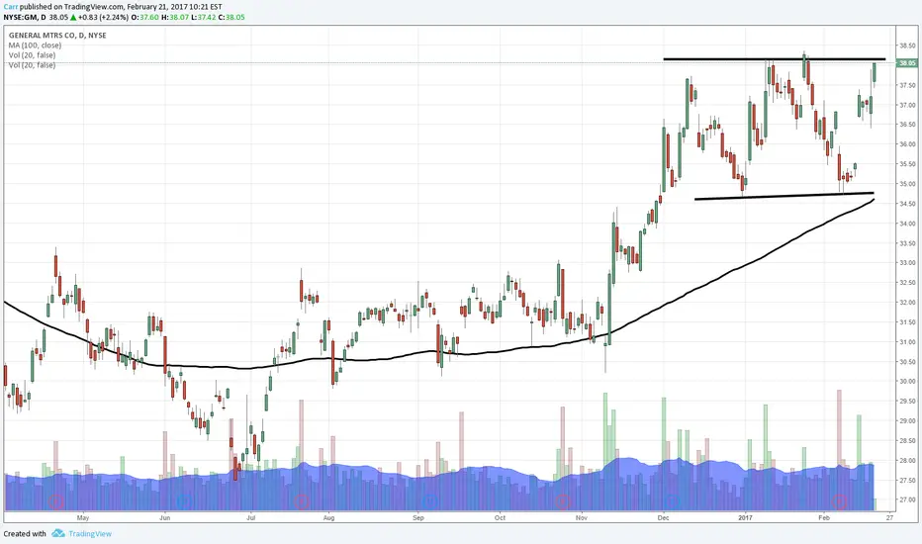Click the MA (100, close) indicator legend

coord(35,45)
